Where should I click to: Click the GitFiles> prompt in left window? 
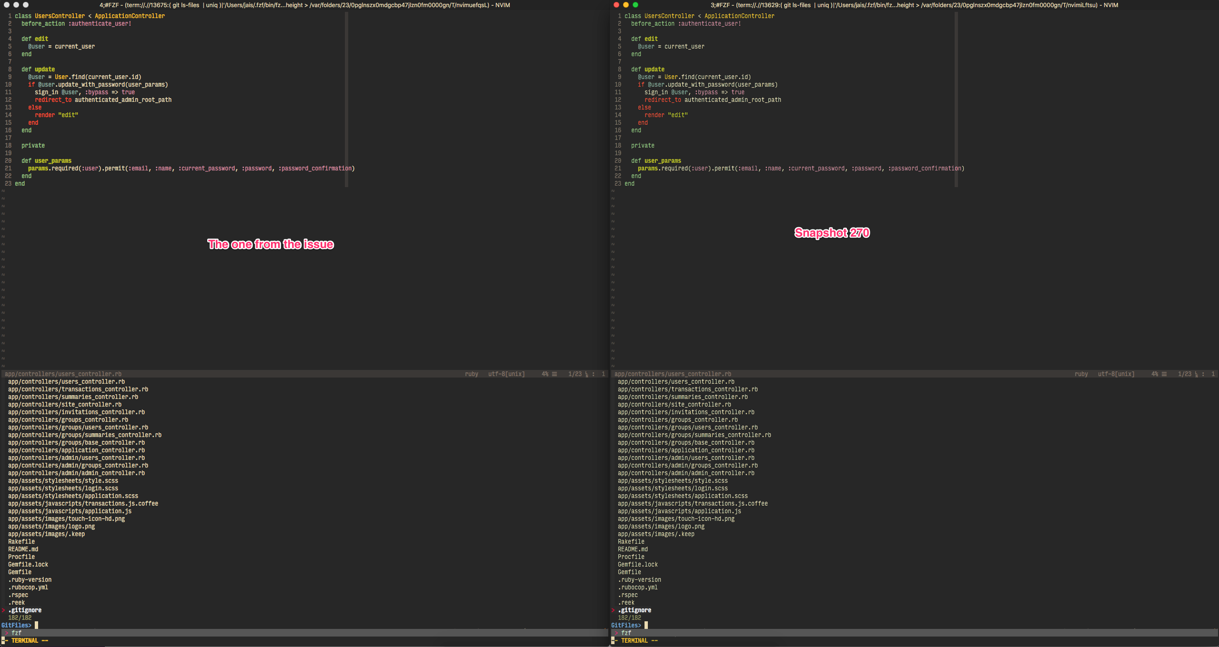point(17,625)
